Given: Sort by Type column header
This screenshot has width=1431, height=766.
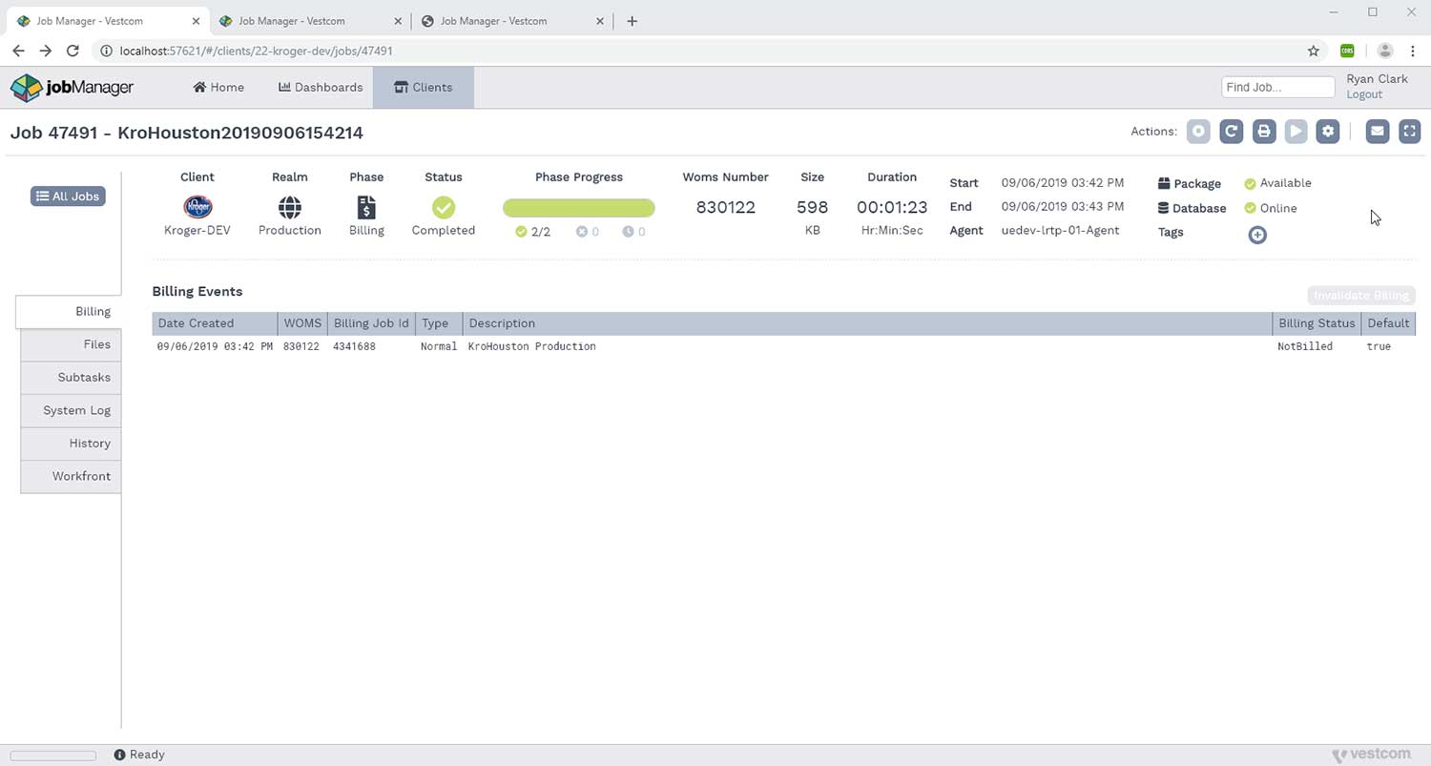Looking at the screenshot, I should pyautogui.click(x=439, y=323).
